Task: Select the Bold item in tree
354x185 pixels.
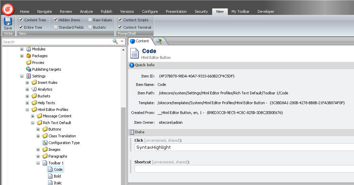Action: (x=57, y=176)
